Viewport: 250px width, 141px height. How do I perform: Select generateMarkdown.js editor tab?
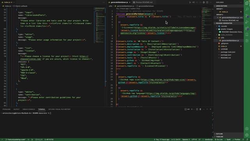[119, 2]
